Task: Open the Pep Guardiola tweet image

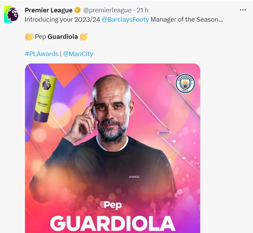Action: click(113, 148)
